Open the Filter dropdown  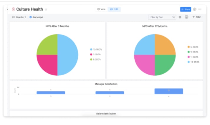196,17
